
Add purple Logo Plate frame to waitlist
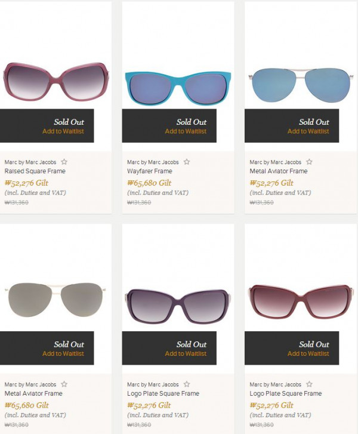(x=186, y=353)
